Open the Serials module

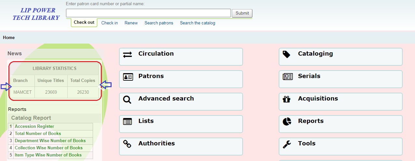coord(341,79)
